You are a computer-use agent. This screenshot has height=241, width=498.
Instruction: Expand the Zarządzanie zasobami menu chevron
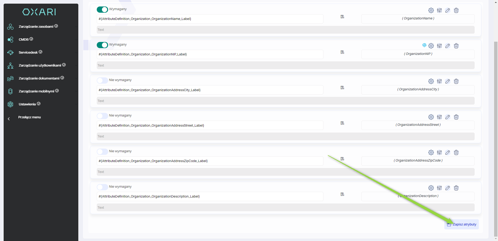76,26
